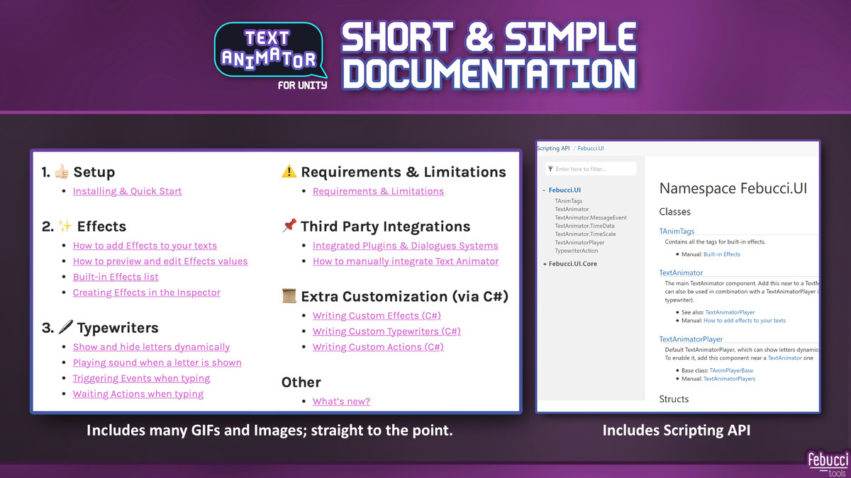Open 'Triggering Events when typing' link
Image resolution: width=851 pixels, height=478 pixels.
tap(141, 378)
